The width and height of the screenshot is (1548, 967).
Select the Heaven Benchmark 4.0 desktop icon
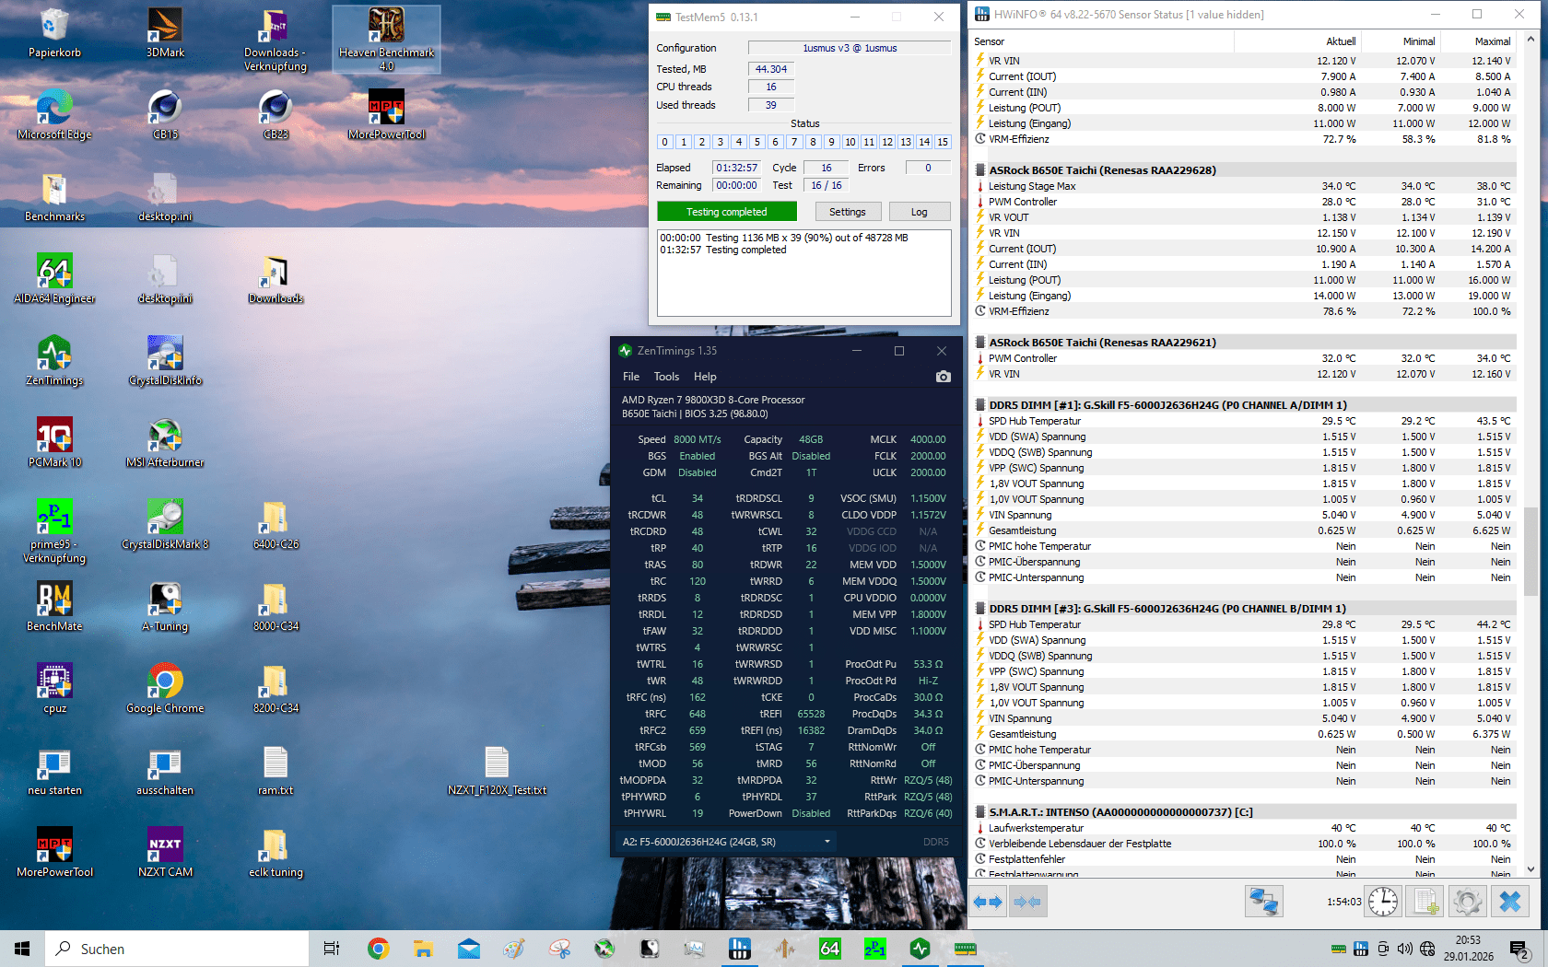coord(386,40)
